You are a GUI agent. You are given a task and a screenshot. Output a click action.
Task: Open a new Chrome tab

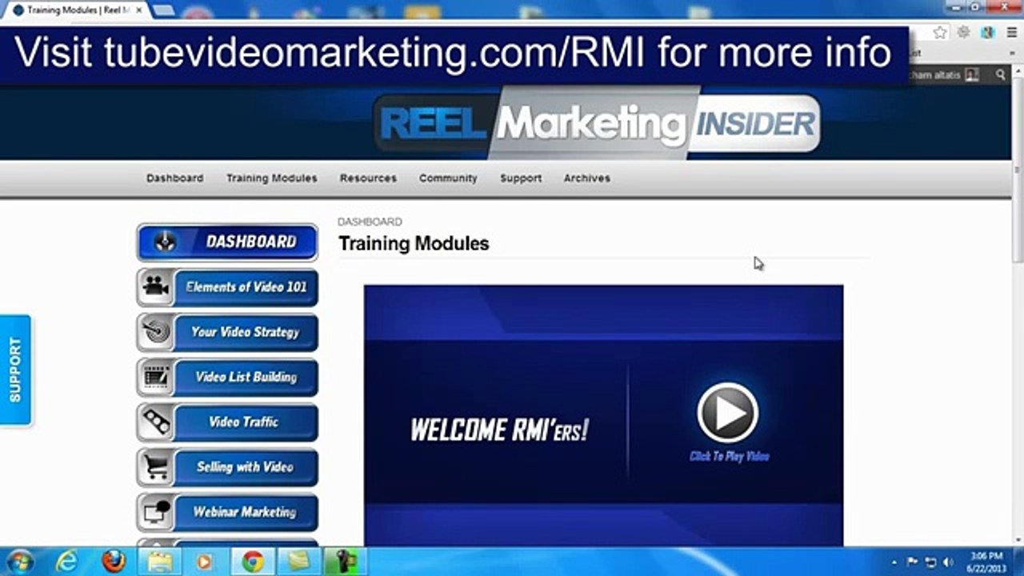coord(163,10)
